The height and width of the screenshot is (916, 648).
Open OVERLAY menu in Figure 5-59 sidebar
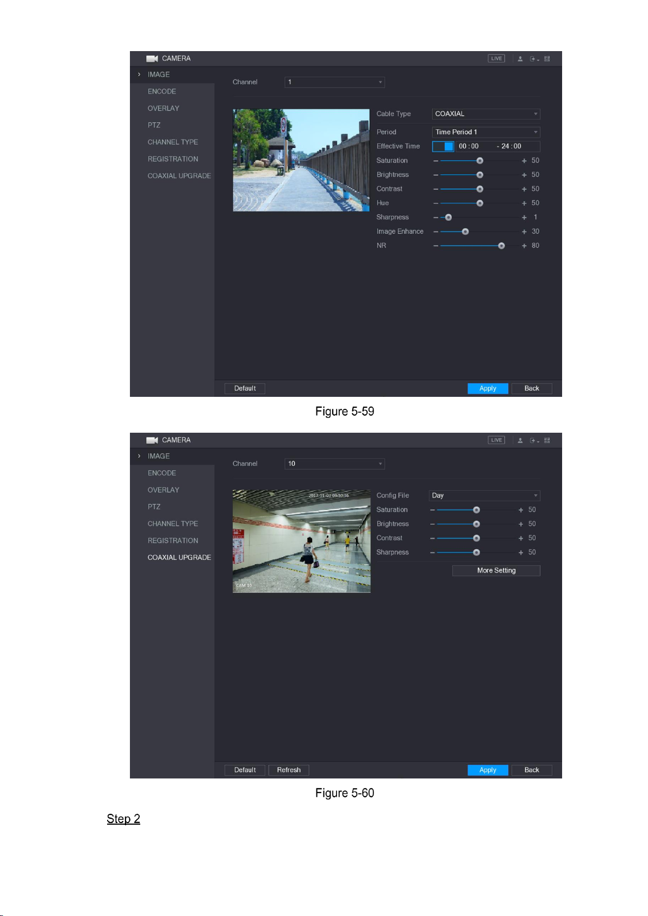tap(164, 108)
